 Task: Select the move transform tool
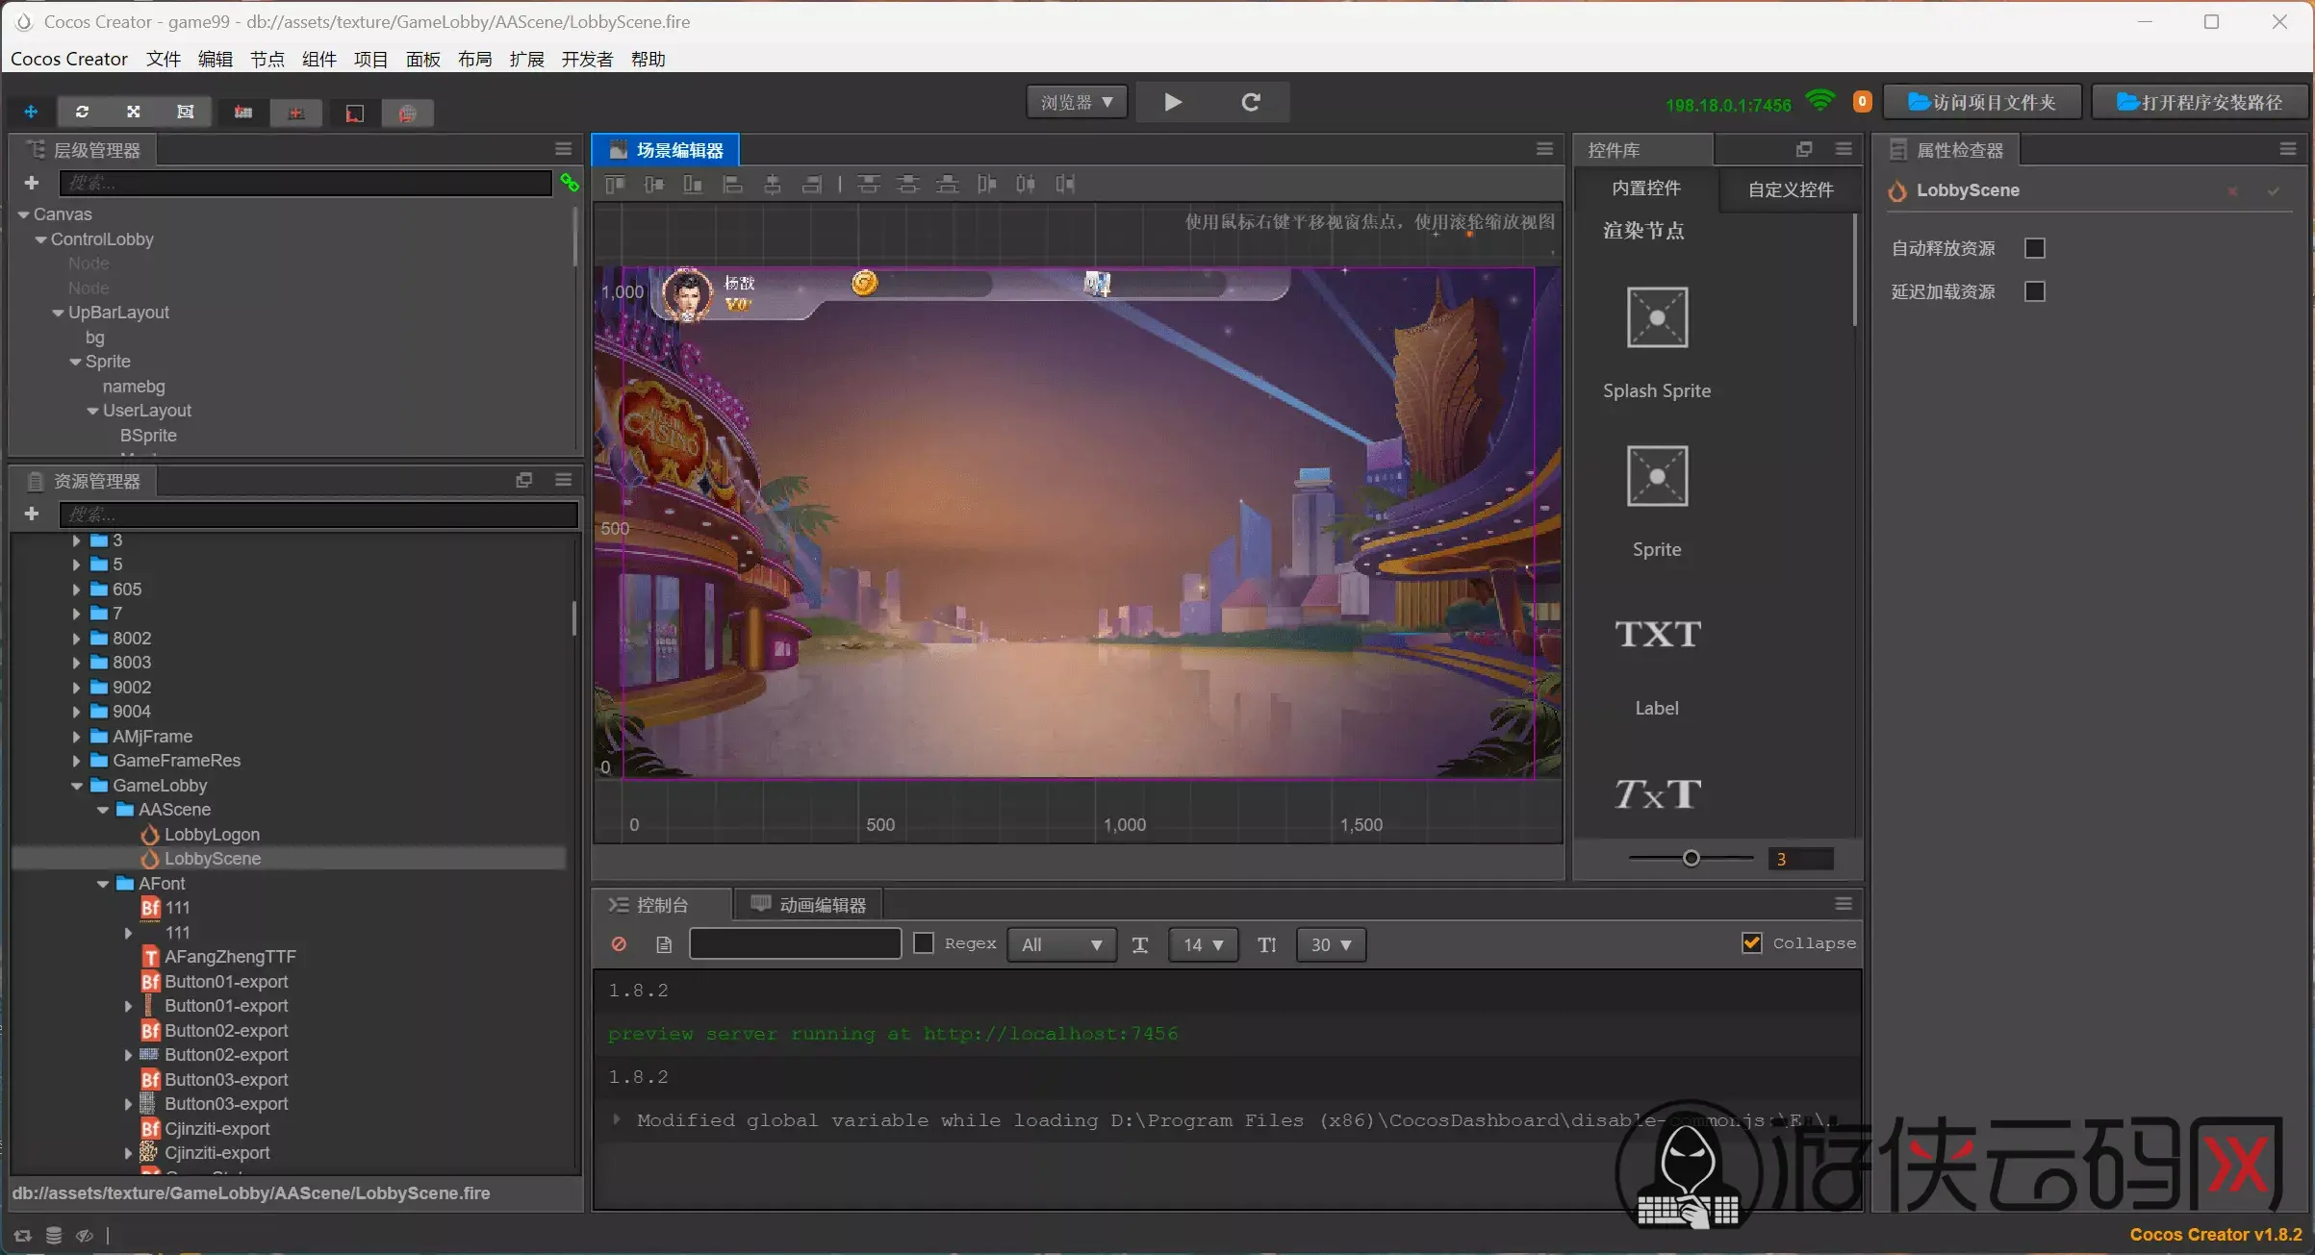tap(31, 112)
